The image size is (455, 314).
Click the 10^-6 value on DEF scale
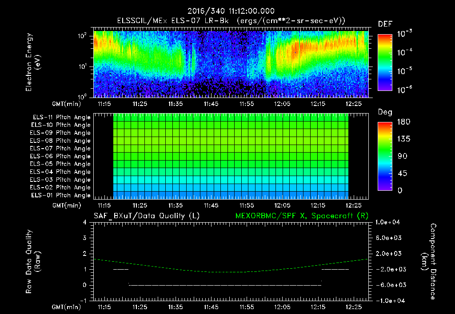(404, 90)
